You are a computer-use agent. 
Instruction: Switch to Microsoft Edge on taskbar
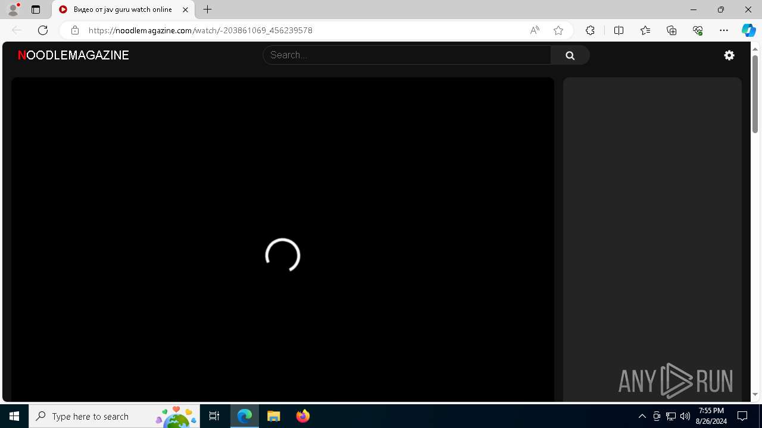pos(245,416)
